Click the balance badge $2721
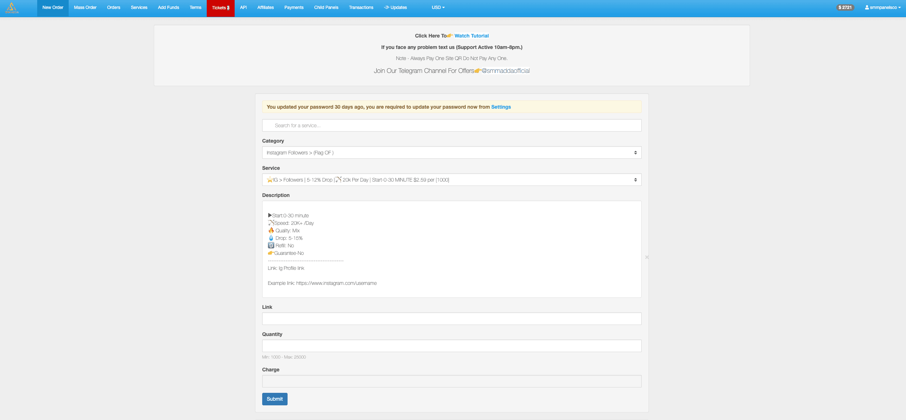Viewport: 906px width, 420px height. click(845, 8)
